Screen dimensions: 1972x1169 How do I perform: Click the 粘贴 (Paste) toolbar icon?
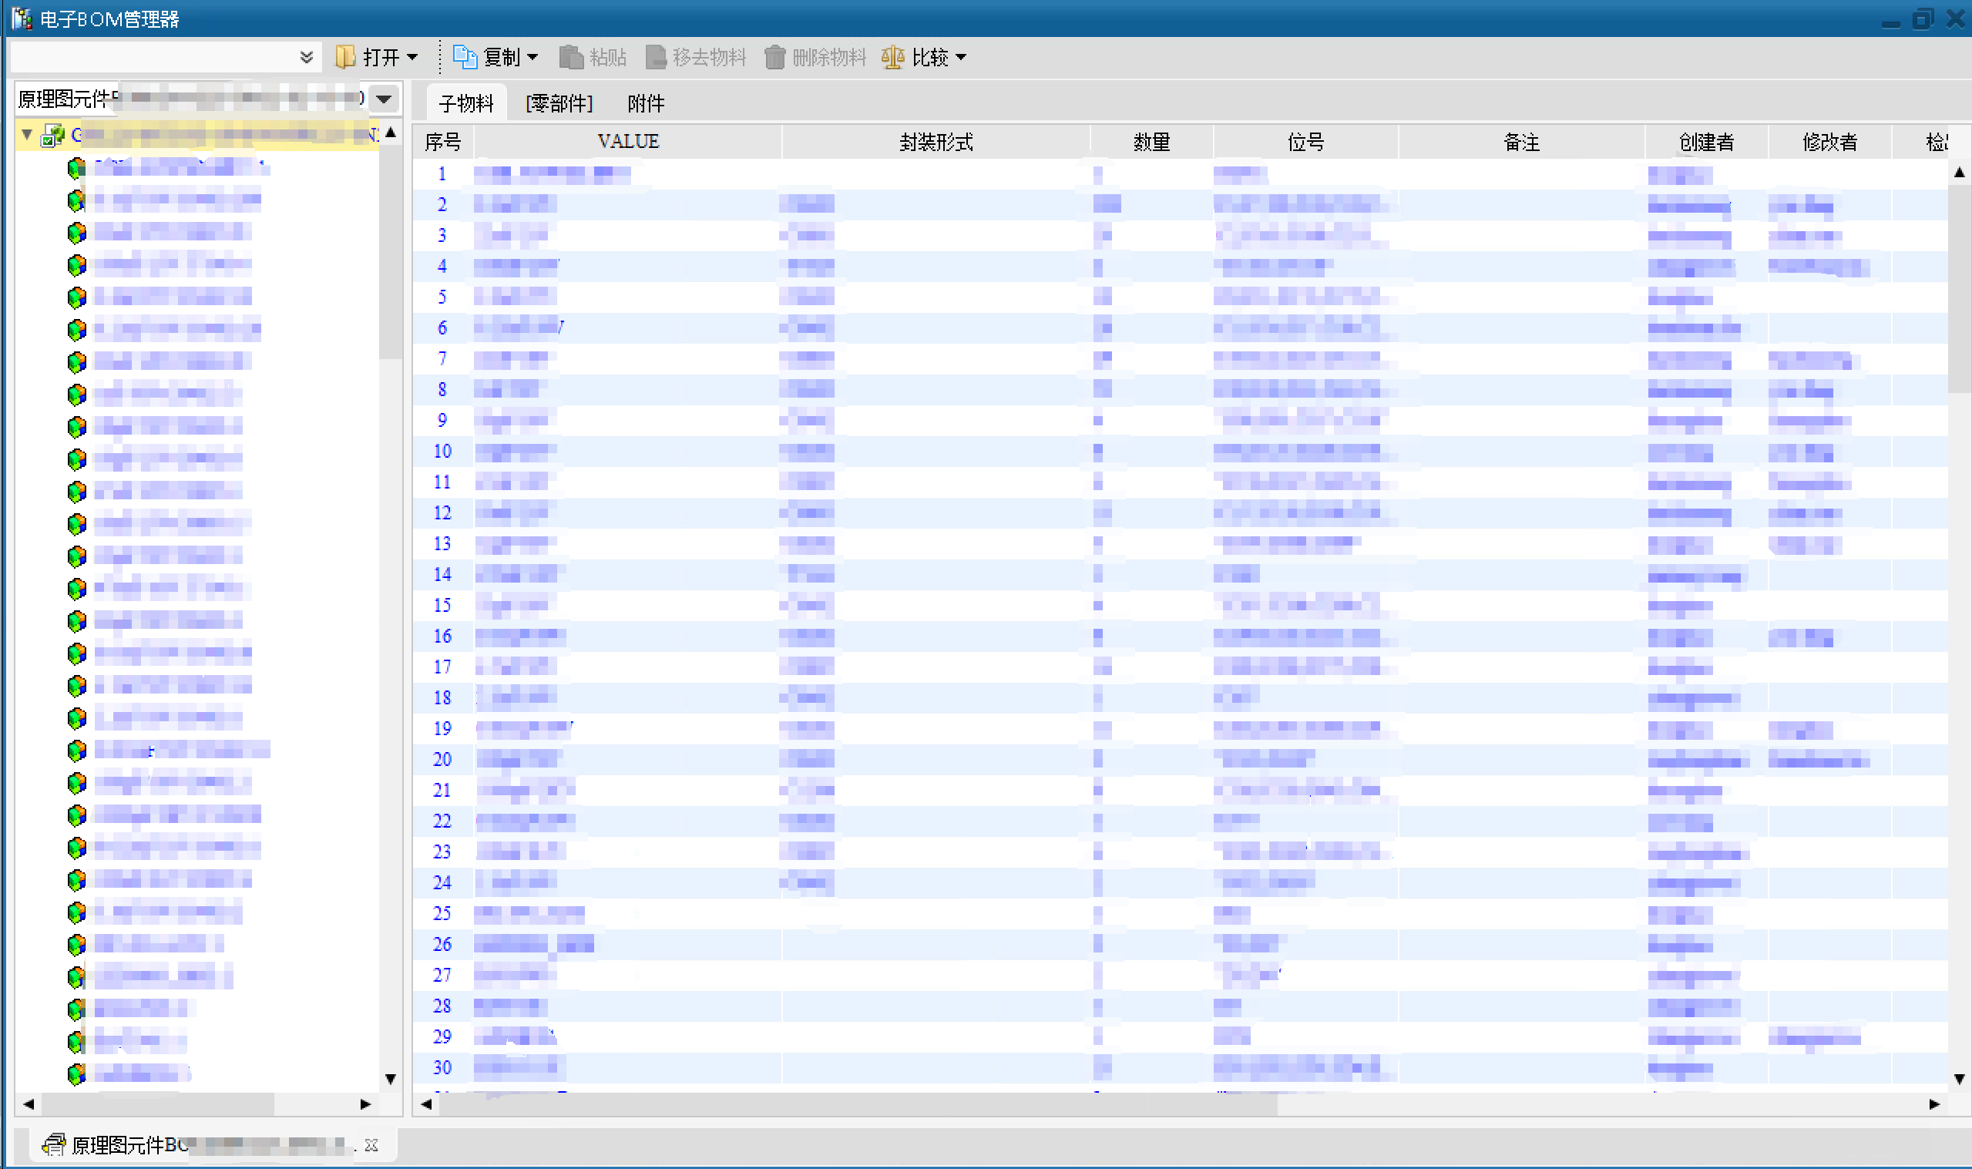pos(571,57)
